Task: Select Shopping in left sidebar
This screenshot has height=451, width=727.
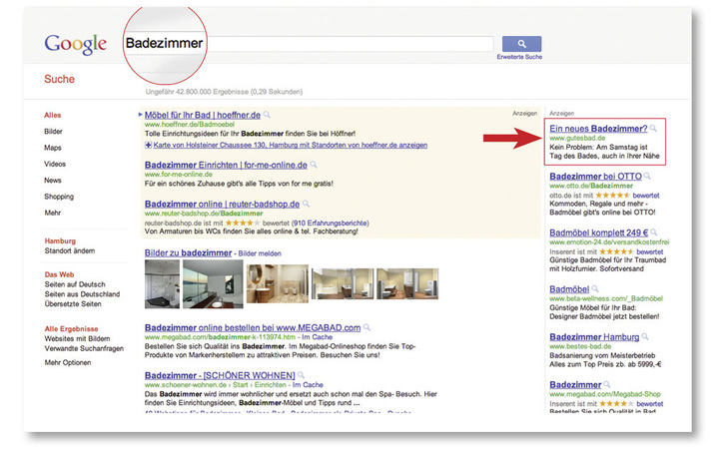Action: coord(59,197)
